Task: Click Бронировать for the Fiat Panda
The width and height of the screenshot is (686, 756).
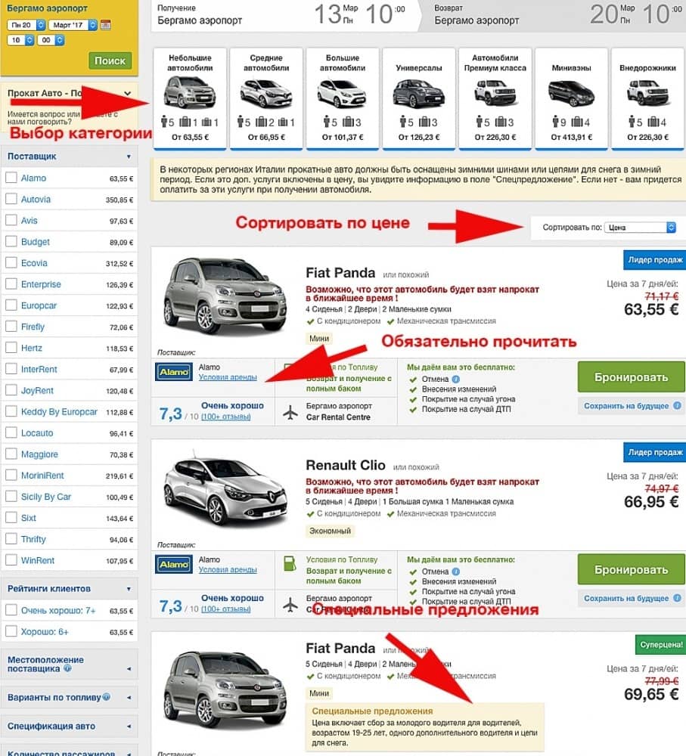Action: (x=631, y=377)
